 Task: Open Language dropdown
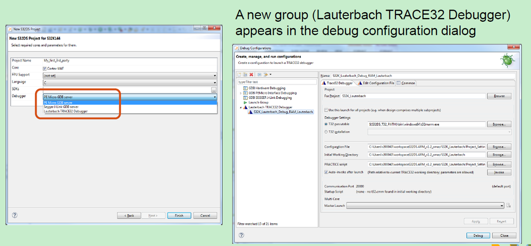pos(130,82)
